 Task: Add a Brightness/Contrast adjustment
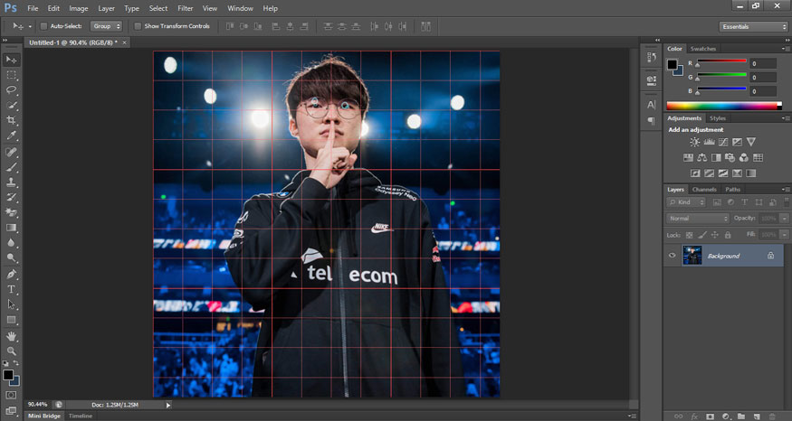[695, 142]
